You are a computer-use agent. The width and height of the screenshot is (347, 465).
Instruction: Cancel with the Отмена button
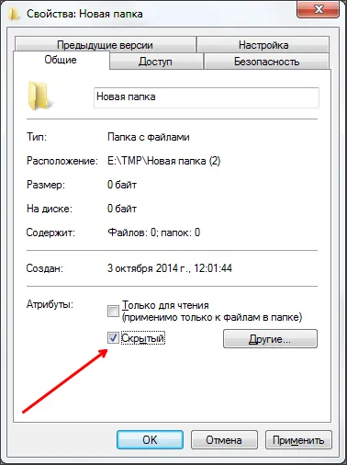pyautogui.click(x=224, y=440)
